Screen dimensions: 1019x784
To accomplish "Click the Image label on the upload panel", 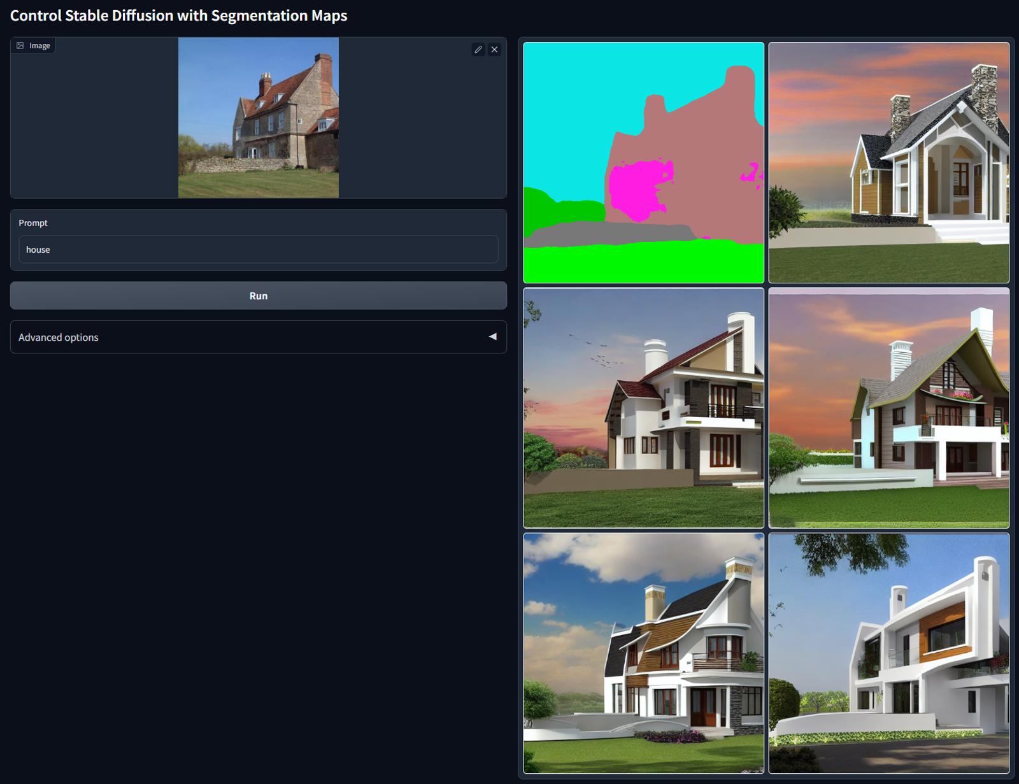I will click(x=39, y=45).
